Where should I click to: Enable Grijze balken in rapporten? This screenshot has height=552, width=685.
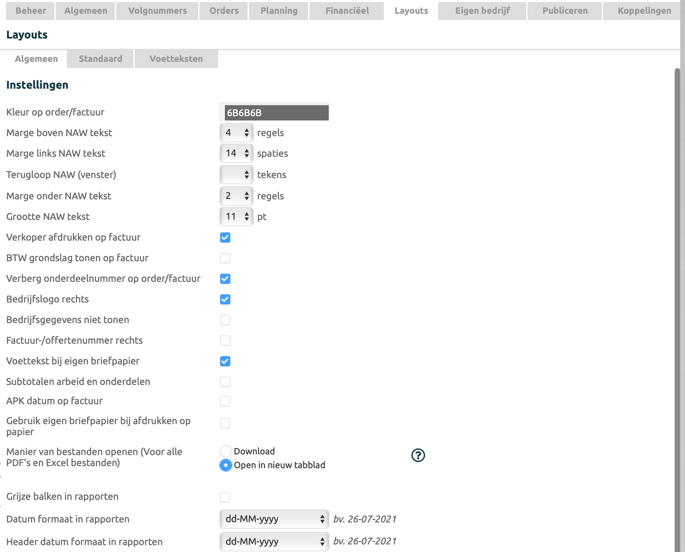pyautogui.click(x=225, y=497)
